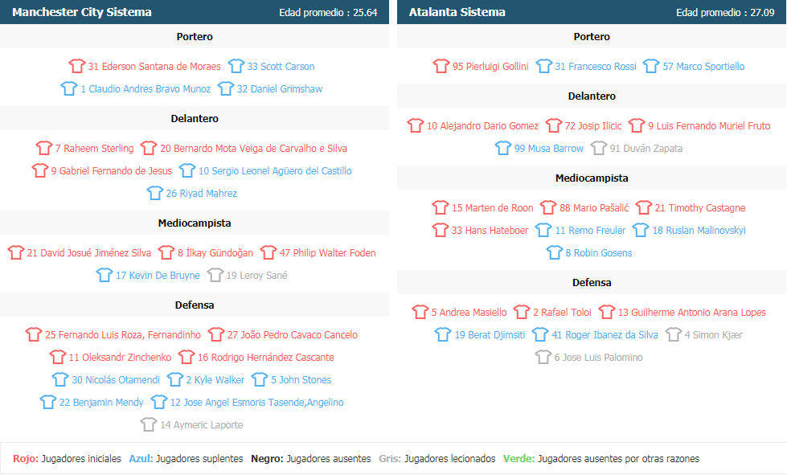787x475 pixels.
Task: Click blue jersey icon next to Scott Carson
Action: click(x=236, y=66)
